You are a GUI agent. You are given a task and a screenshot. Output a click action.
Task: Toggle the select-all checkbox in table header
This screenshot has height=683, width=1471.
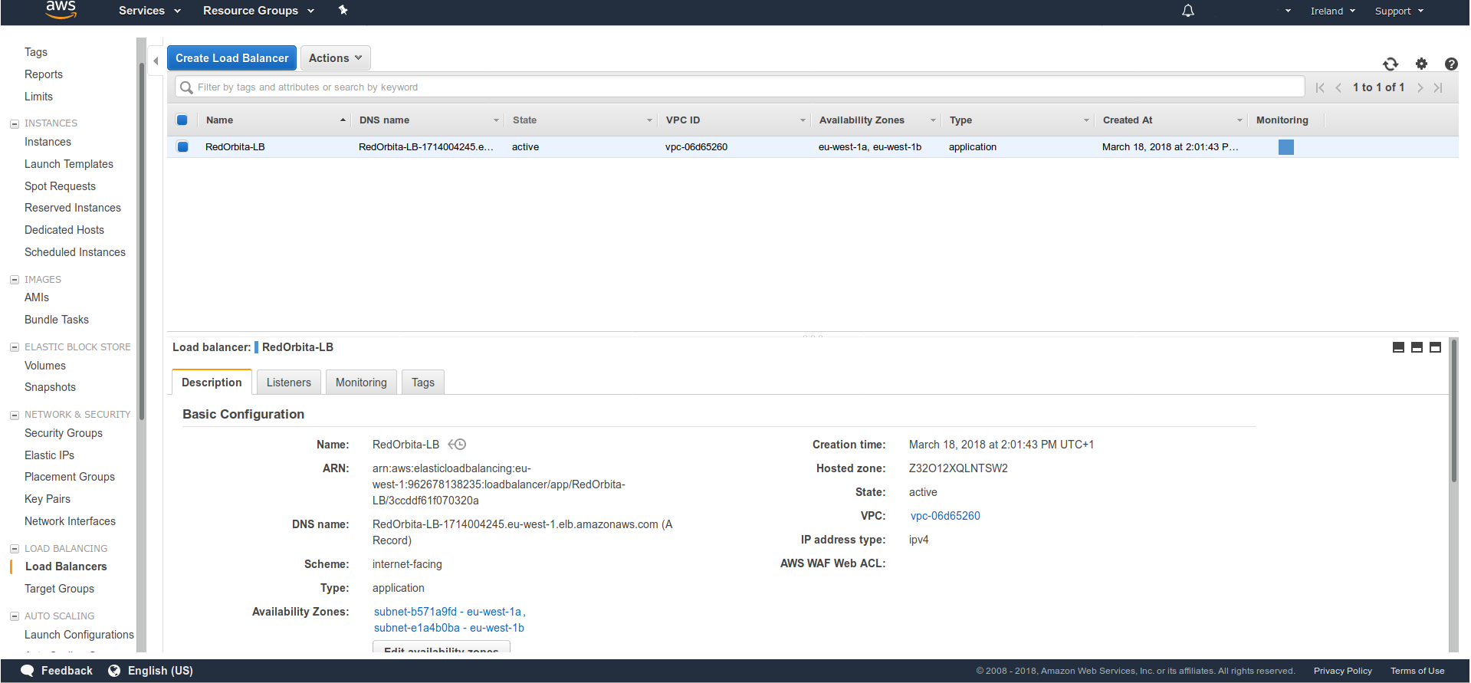click(182, 120)
